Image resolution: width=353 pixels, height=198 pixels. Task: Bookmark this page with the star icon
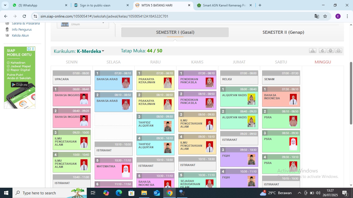coord(325,16)
